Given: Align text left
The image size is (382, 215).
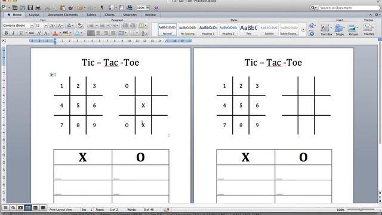Looking at the screenshot, I should pyautogui.click(x=91, y=33).
